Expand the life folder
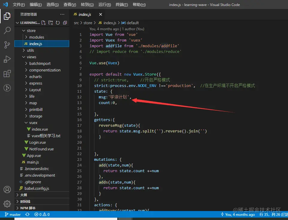Screen dimensions: 288x220 (42, 97)
